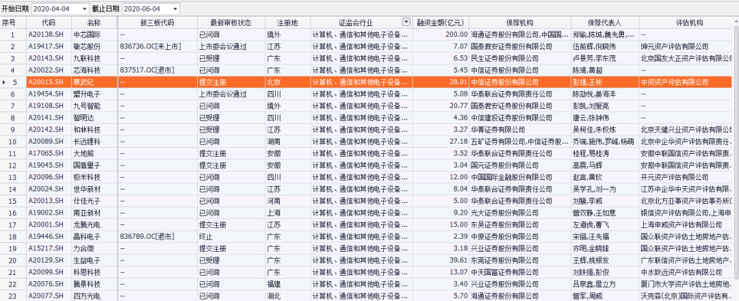
Task: Select the 长远锂科 name cell
Action: coord(94,142)
